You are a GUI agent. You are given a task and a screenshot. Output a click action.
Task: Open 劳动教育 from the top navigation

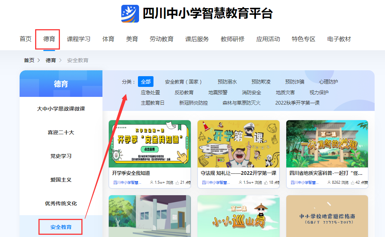(162, 39)
